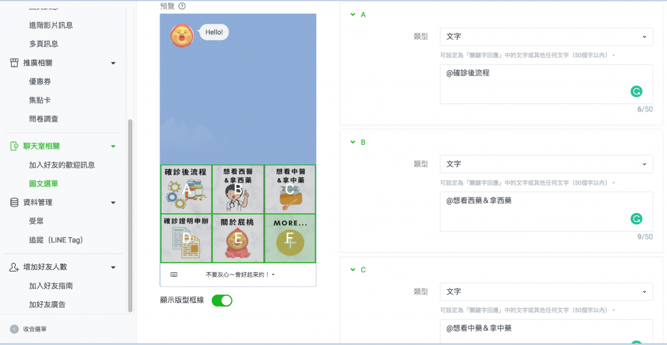
Task: Select the MORE... tile F in preview
Action: pyautogui.click(x=290, y=238)
